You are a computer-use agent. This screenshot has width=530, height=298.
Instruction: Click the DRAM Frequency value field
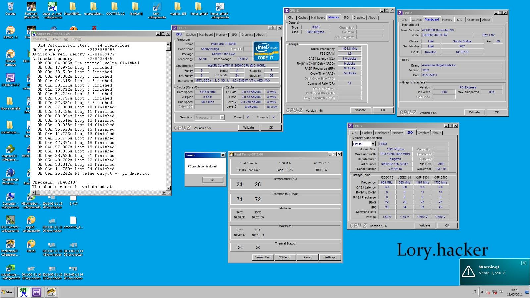click(349, 49)
